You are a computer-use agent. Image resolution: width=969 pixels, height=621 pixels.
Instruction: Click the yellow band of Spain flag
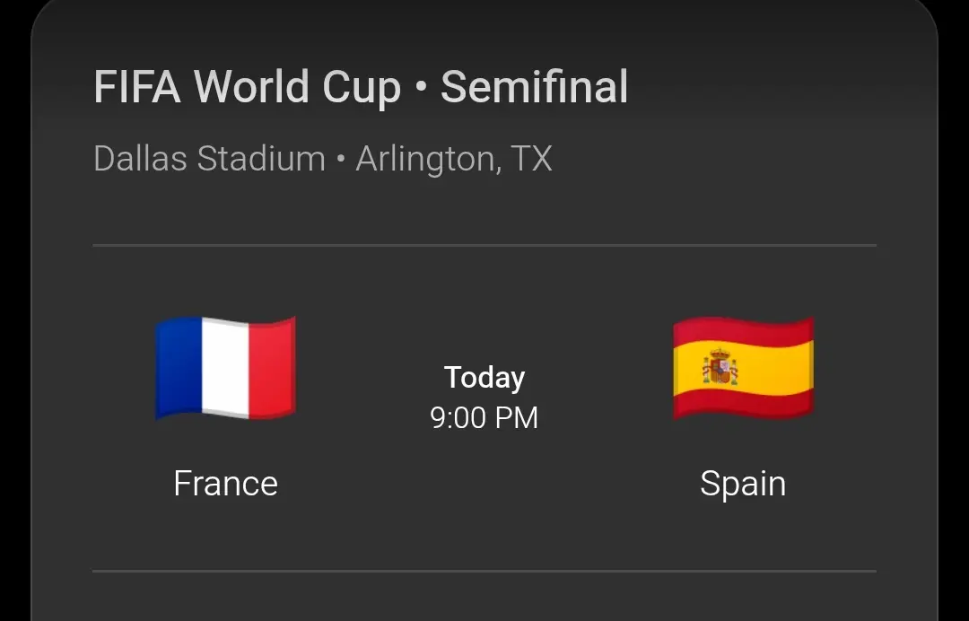(744, 368)
